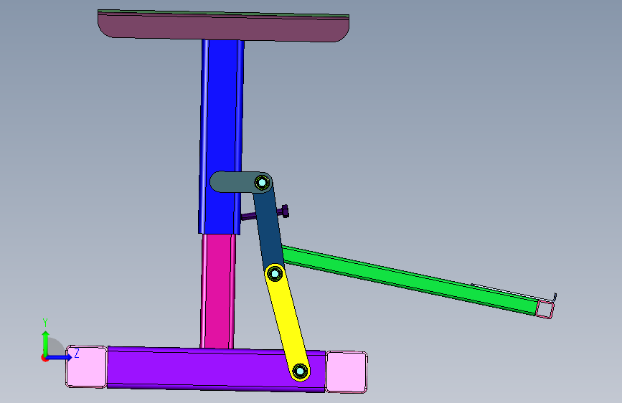This screenshot has height=403, width=622.
Task: Select the pink end cap on green lever
Action: click(x=545, y=309)
